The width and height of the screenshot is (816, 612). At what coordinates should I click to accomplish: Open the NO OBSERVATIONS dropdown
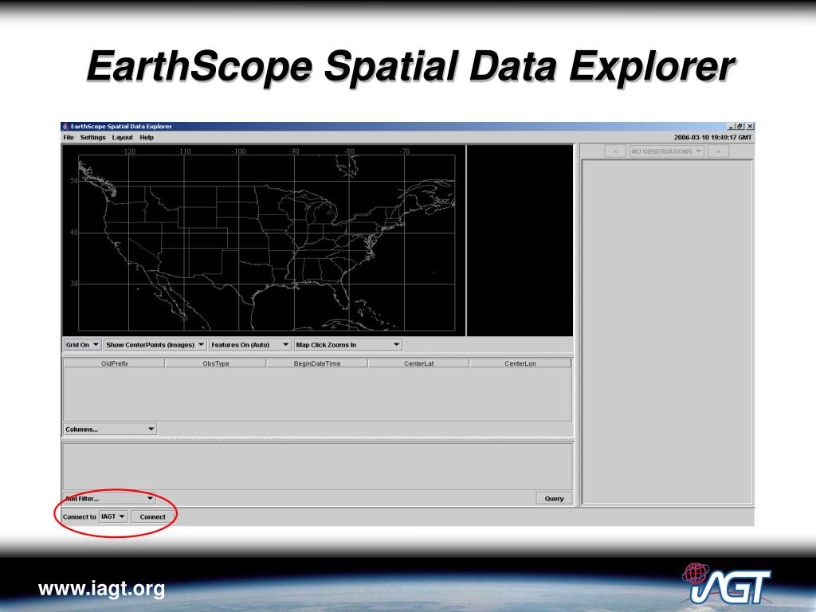tap(667, 151)
